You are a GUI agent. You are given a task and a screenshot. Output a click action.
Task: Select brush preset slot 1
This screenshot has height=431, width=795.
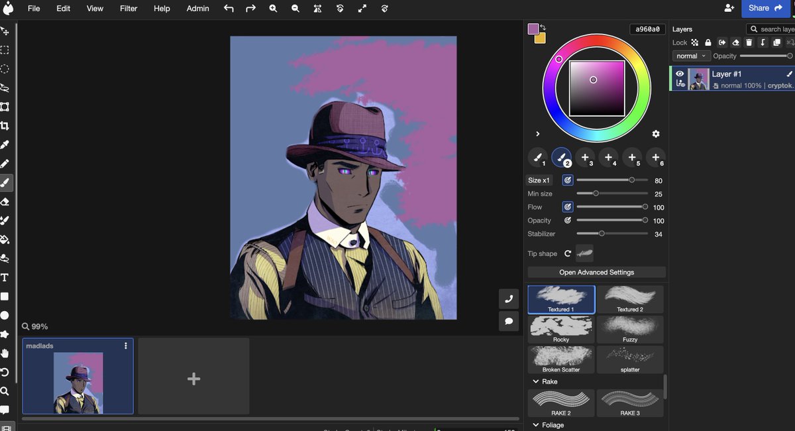coord(538,157)
